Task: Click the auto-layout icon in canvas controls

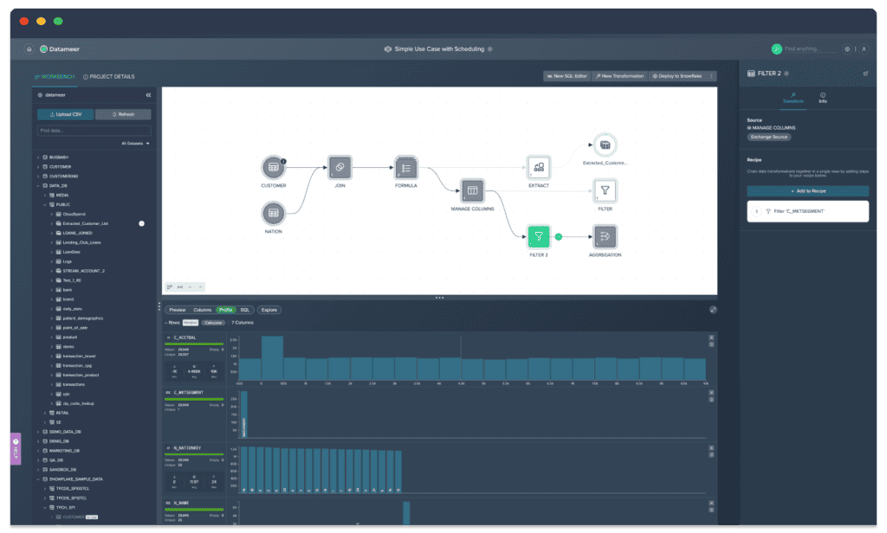Action: click(169, 287)
